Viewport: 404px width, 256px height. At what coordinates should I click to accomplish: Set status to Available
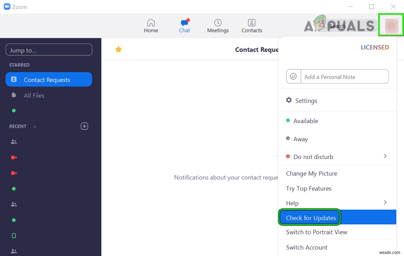(306, 121)
